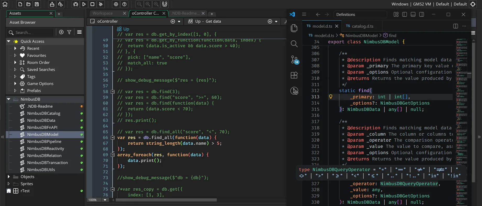This screenshot has width=482, height=206.
Task: Expand the Sprites folder
Action: 9,184
